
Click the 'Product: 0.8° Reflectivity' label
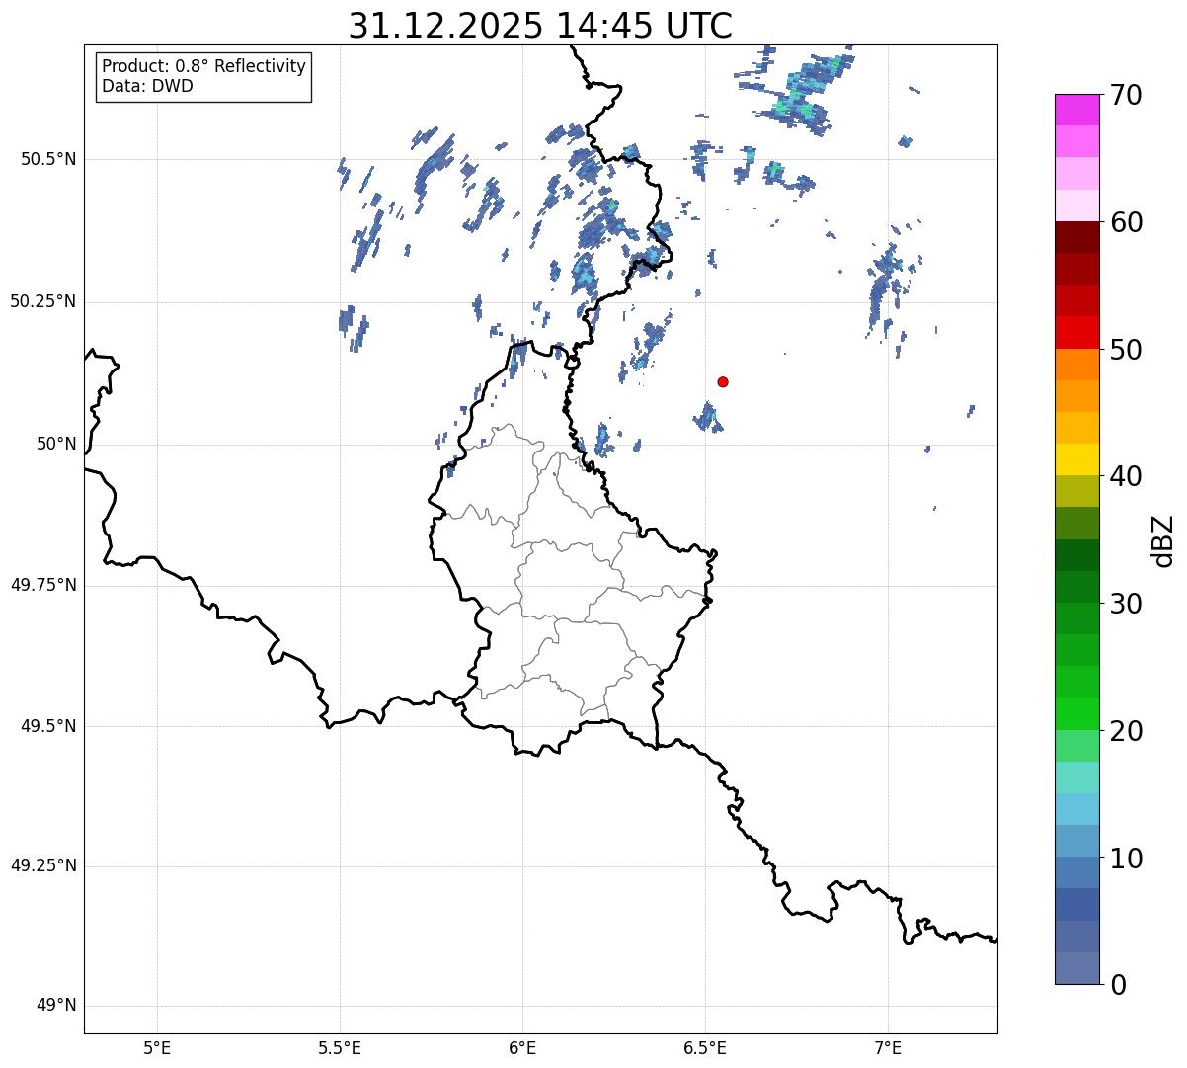(204, 66)
